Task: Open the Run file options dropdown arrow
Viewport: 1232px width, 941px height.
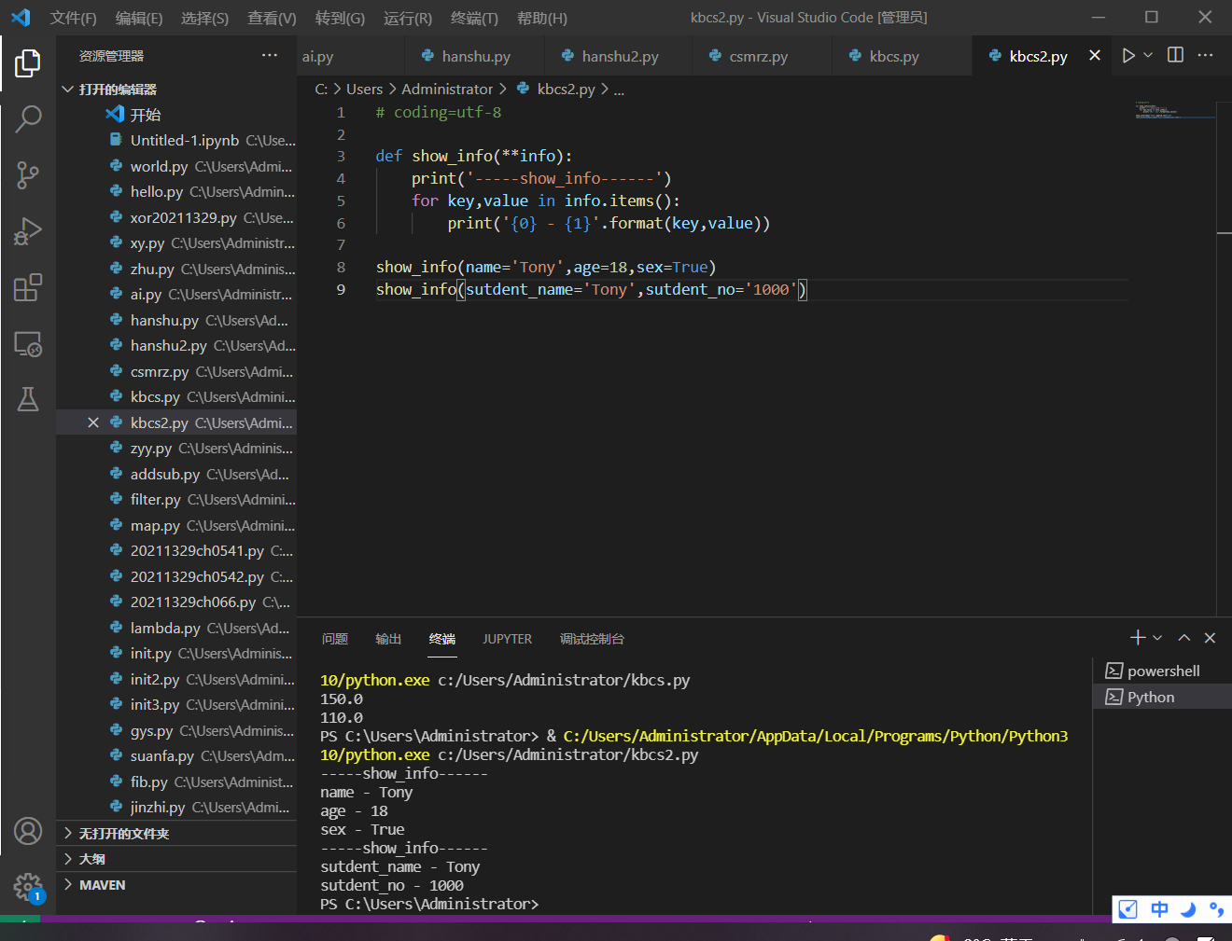Action: pyautogui.click(x=1148, y=56)
